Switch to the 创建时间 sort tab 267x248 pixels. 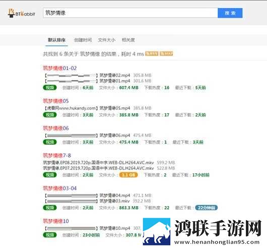(x=83, y=40)
